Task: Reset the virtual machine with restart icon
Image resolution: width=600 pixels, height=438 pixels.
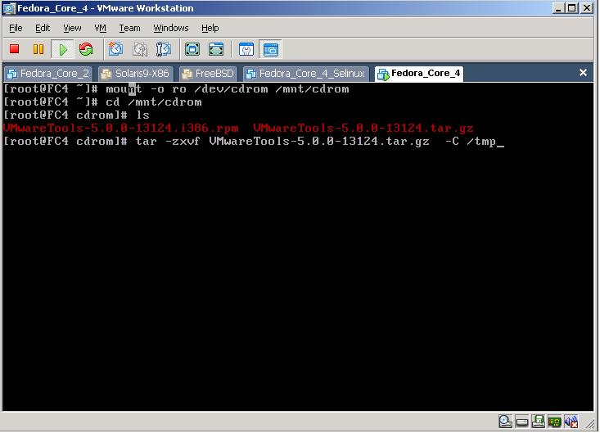Action: tap(86, 49)
